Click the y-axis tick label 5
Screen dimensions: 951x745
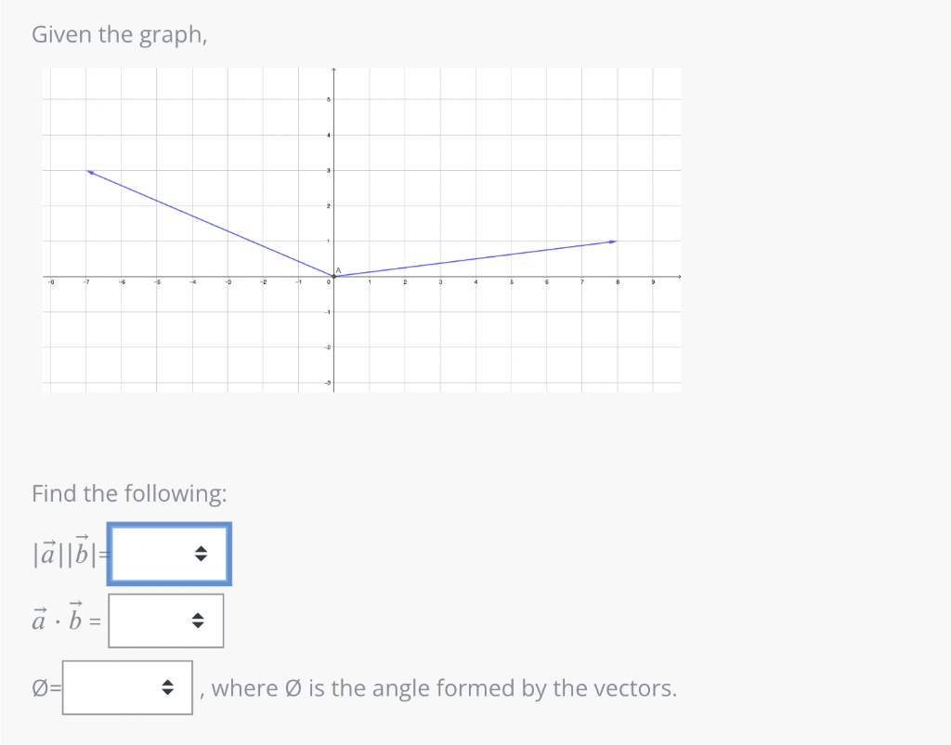click(x=329, y=99)
